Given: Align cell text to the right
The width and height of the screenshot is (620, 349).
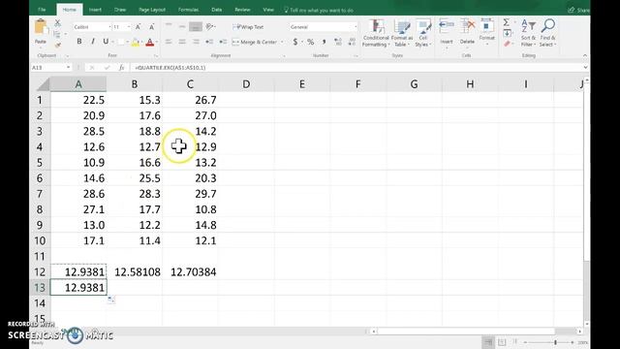Looking at the screenshot, I should pos(196,42).
